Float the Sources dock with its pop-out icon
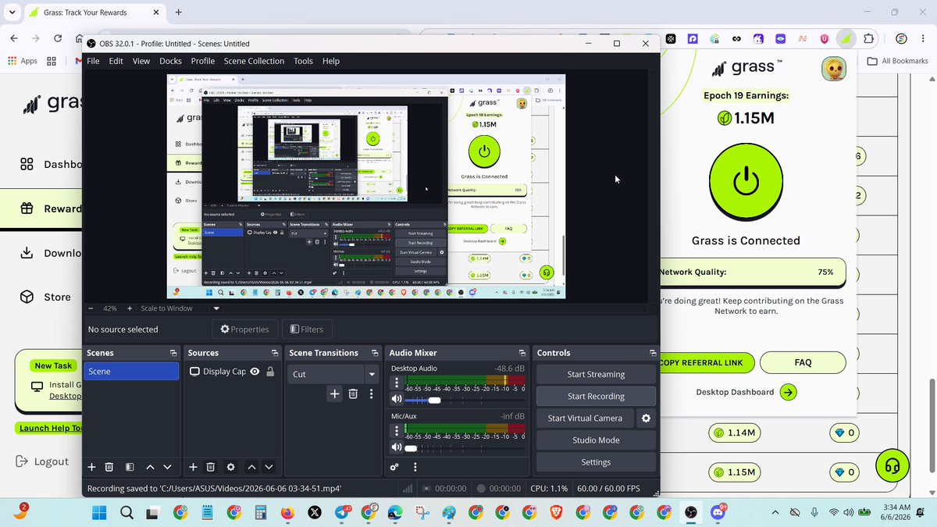 tap(275, 353)
